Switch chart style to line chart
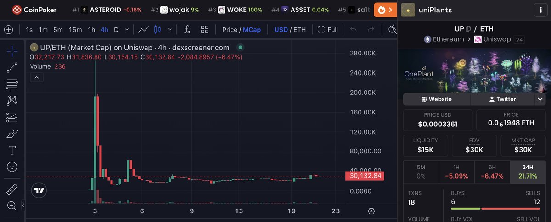 [143, 30]
